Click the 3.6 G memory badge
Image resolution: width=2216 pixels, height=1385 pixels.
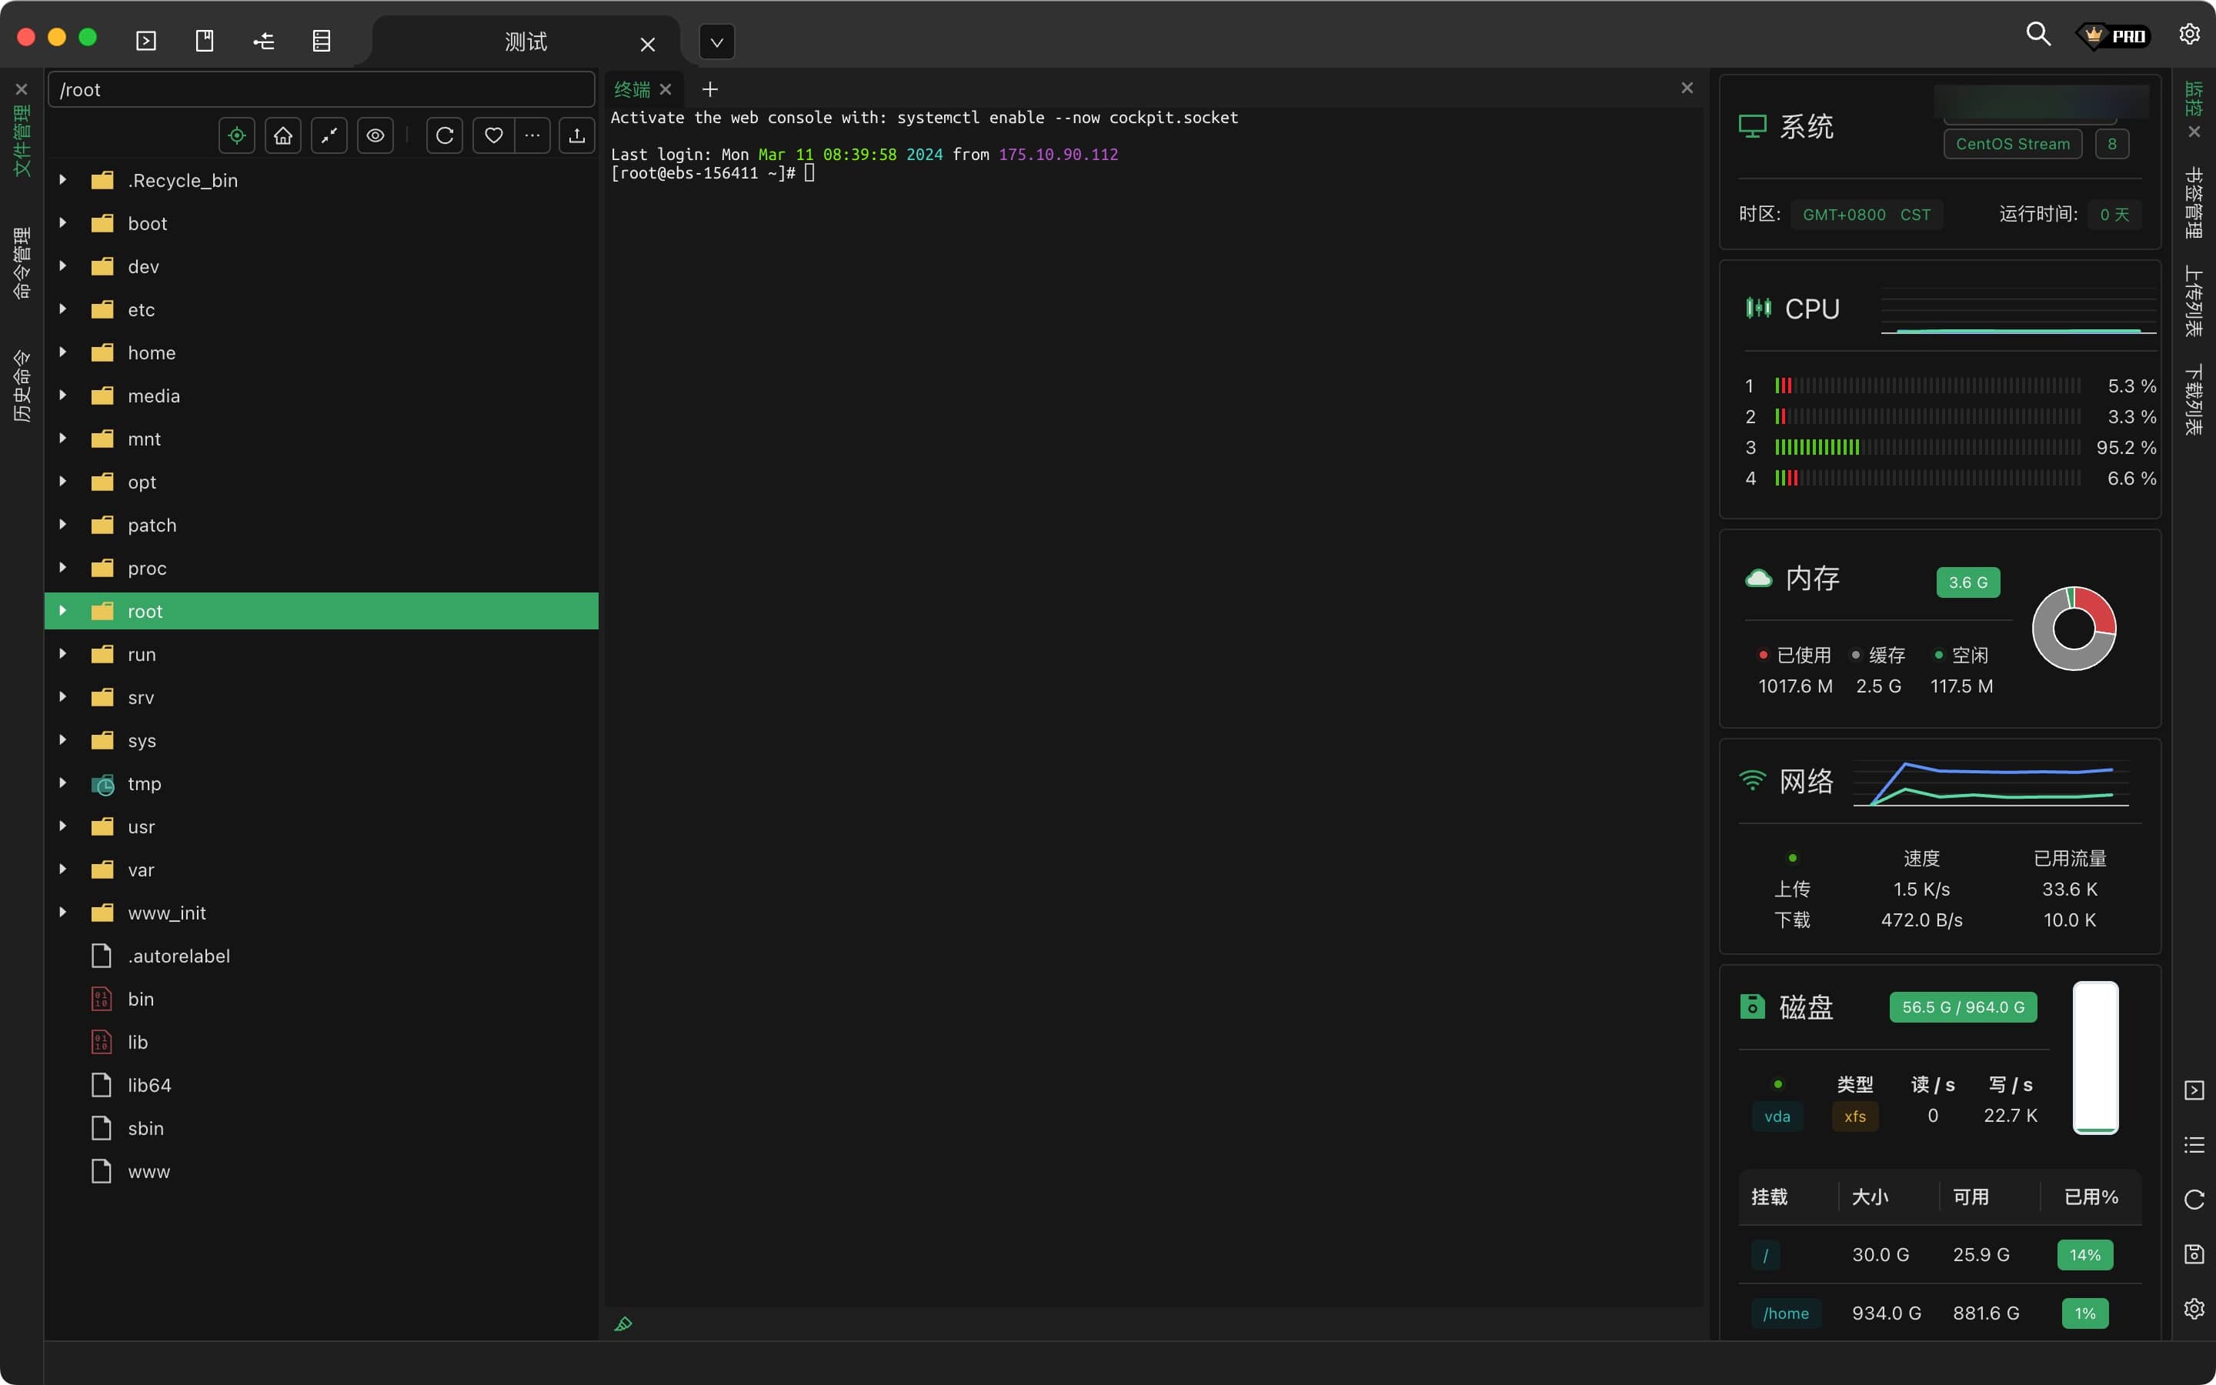[1967, 582]
